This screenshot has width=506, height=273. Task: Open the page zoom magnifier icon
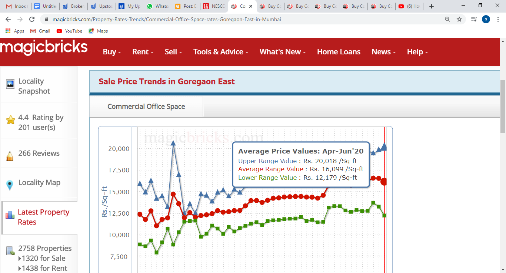click(447, 19)
